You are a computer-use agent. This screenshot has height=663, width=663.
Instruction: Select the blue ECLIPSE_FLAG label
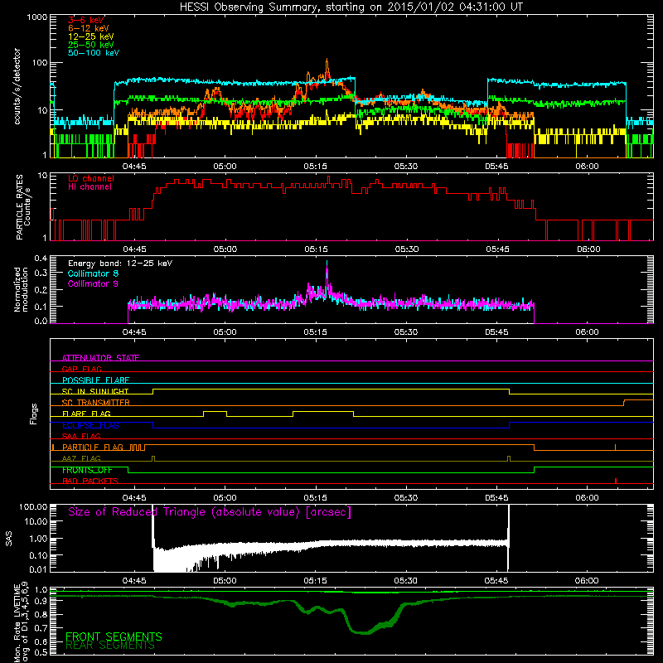coord(90,425)
